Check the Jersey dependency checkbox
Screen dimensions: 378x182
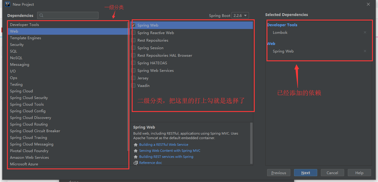click(133, 78)
